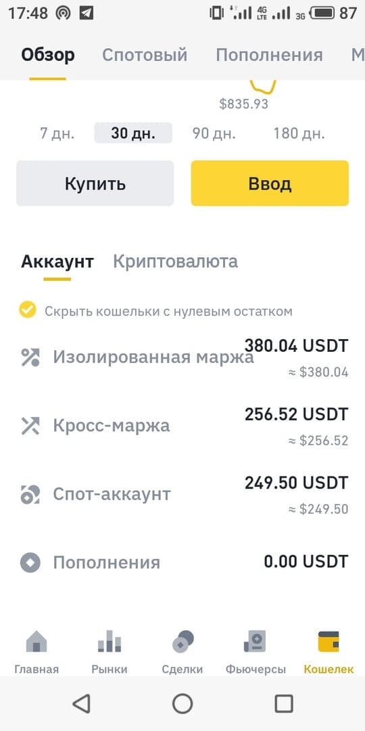Open the Пополнения top tab
The image size is (365, 731).
click(269, 55)
